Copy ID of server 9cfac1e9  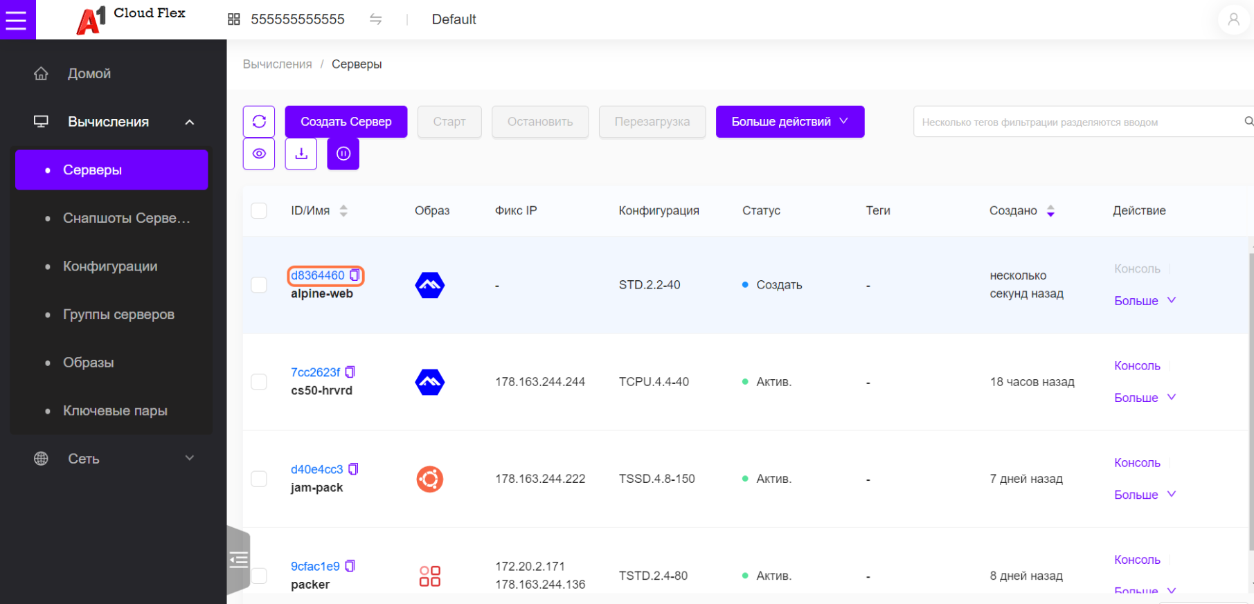tap(350, 566)
